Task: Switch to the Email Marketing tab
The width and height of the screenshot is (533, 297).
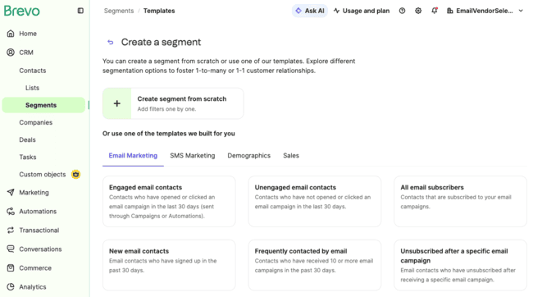Action: [133, 156]
